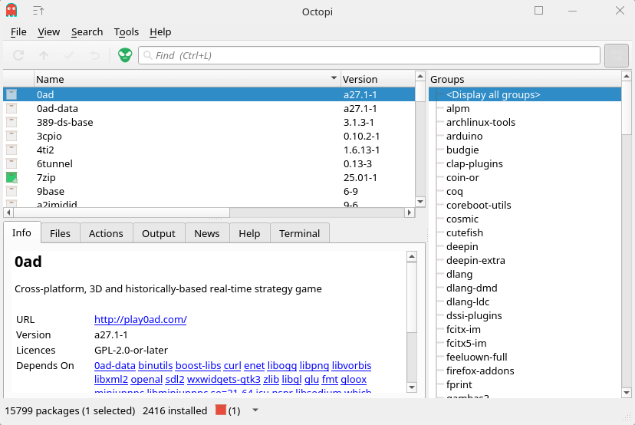Click the red outdated packages status icon
This screenshot has height=425, width=635.
[x=221, y=410]
